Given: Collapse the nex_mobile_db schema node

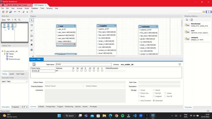Looking at the screenshot, I should (x=2, y=51).
